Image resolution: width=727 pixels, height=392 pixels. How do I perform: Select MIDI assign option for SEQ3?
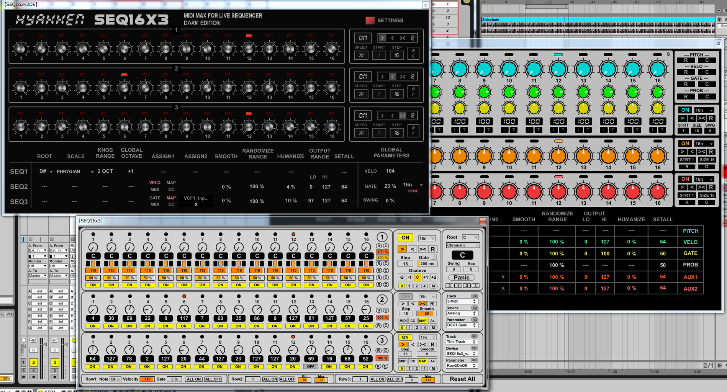pos(155,204)
